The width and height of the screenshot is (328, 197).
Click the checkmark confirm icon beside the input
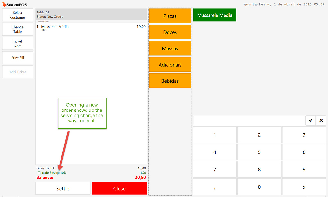click(x=310, y=120)
